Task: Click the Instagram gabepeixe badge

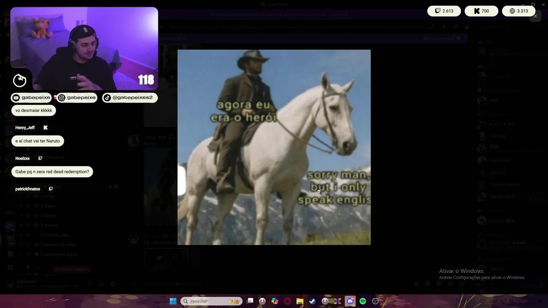Action: pos(77,98)
